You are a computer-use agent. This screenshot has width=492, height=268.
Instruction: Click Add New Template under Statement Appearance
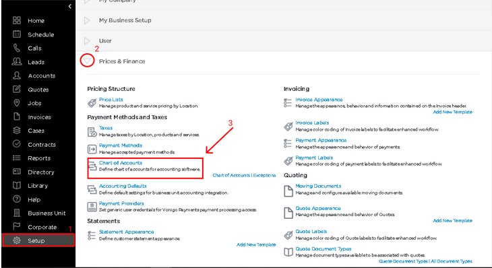256,244
